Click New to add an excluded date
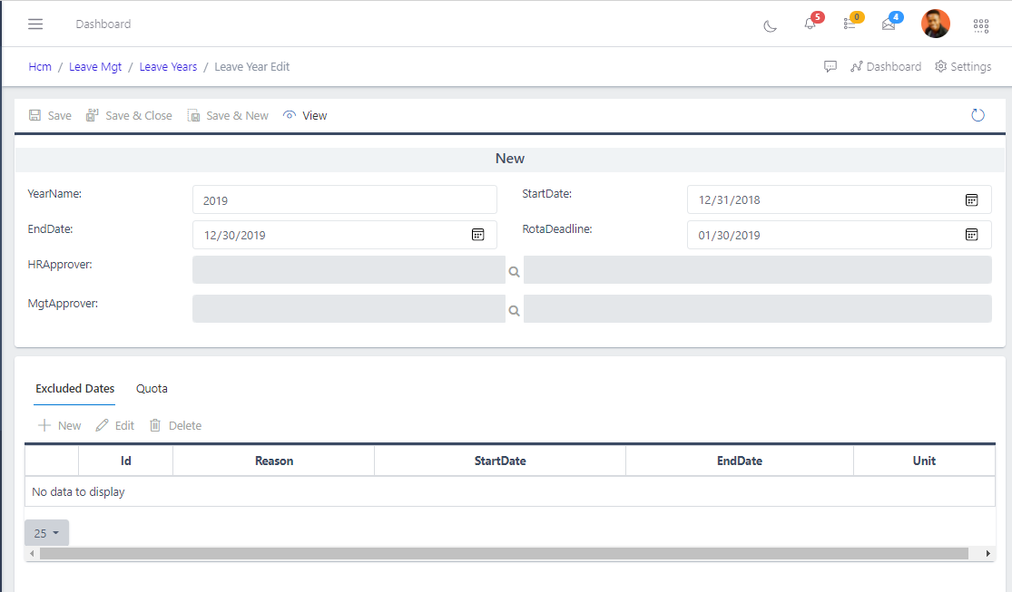Image resolution: width=1012 pixels, height=592 pixels. (x=58, y=424)
